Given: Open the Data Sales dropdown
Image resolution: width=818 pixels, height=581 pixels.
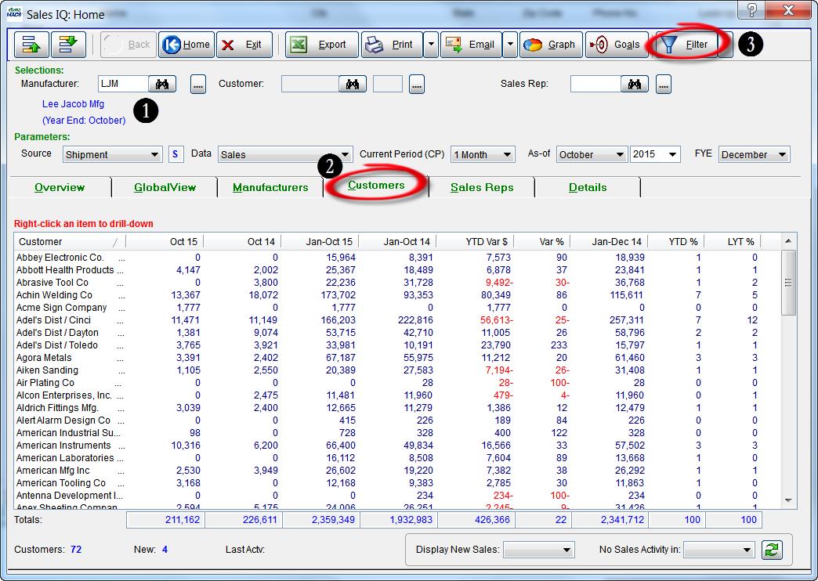Looking at the screenshot, I should (285, 154).
